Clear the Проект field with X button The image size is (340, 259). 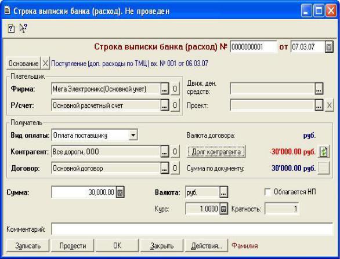[x=329, y=105]
